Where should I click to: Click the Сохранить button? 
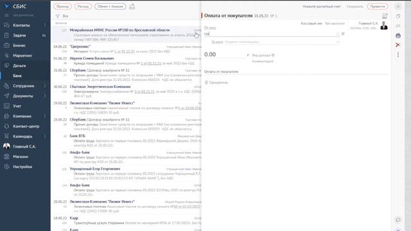click(355, 6)
